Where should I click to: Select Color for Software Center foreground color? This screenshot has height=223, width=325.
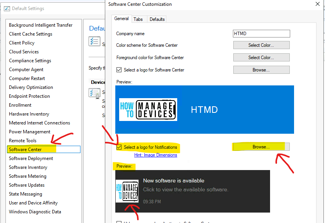(x=262, y=58)
